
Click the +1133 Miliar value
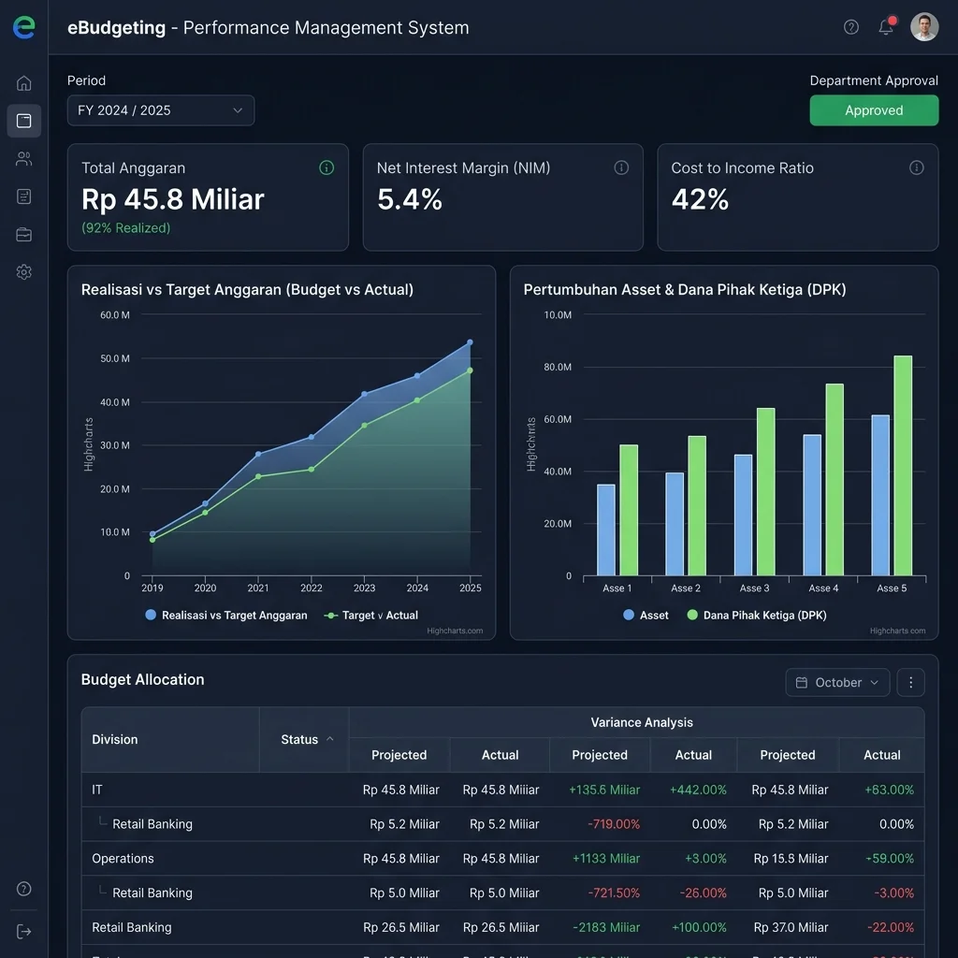point(605,859)
